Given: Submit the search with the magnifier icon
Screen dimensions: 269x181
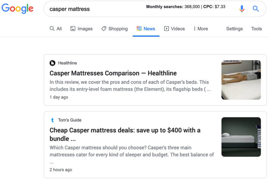Looking at the screenshot, I should point(256,8).
